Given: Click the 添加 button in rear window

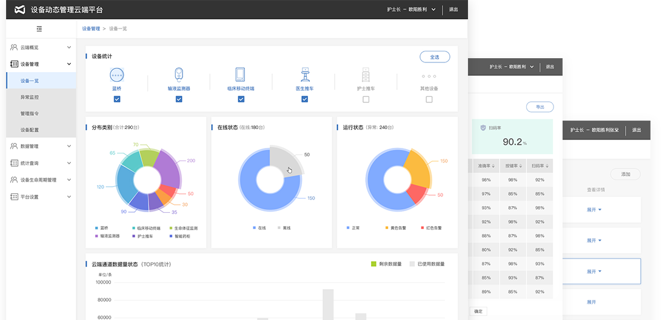Looking at the screenshot, I should click(x=625, y=174).
